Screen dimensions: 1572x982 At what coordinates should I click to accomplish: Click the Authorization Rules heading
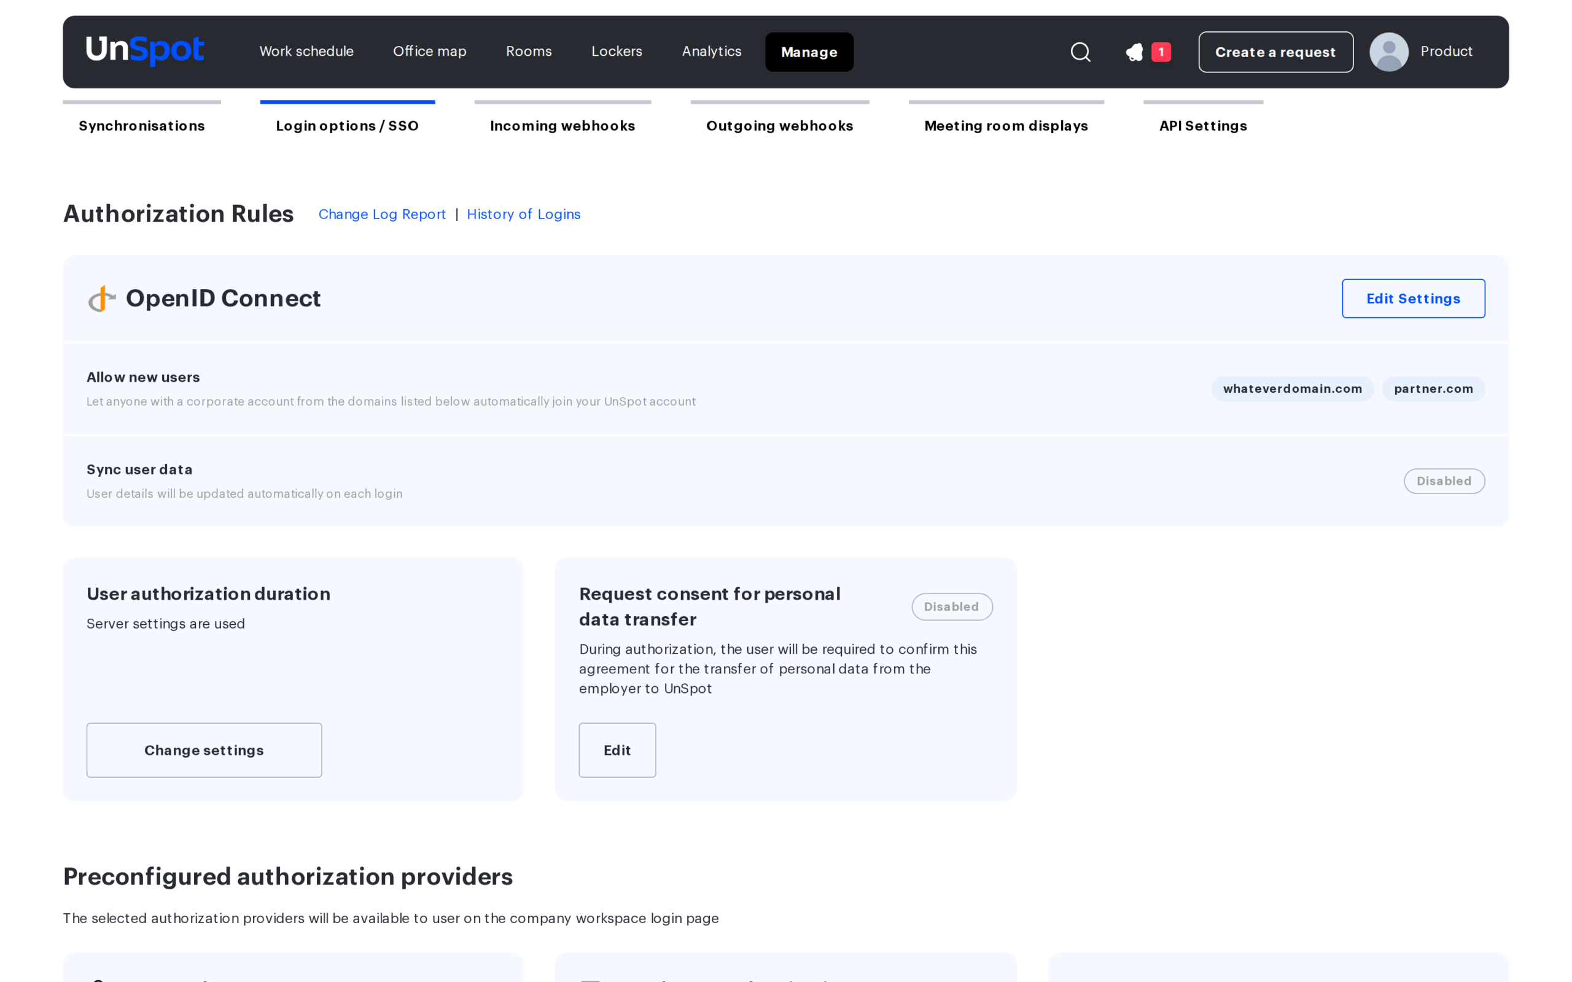click(x=179, y=214)
